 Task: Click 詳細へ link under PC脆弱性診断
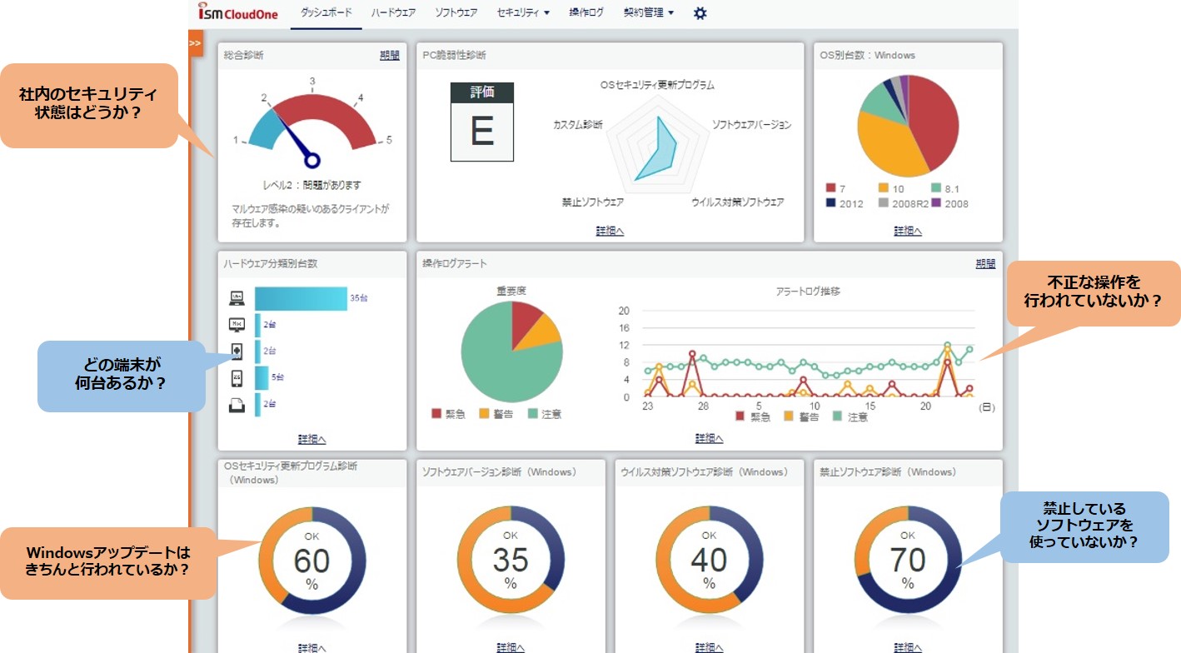(610, 231)
